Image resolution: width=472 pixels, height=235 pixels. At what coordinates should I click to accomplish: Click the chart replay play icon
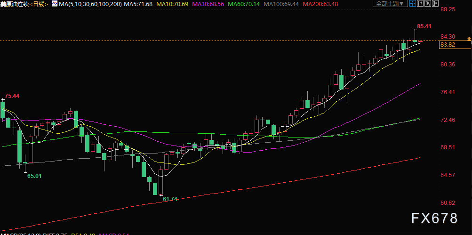click(428, 3)
